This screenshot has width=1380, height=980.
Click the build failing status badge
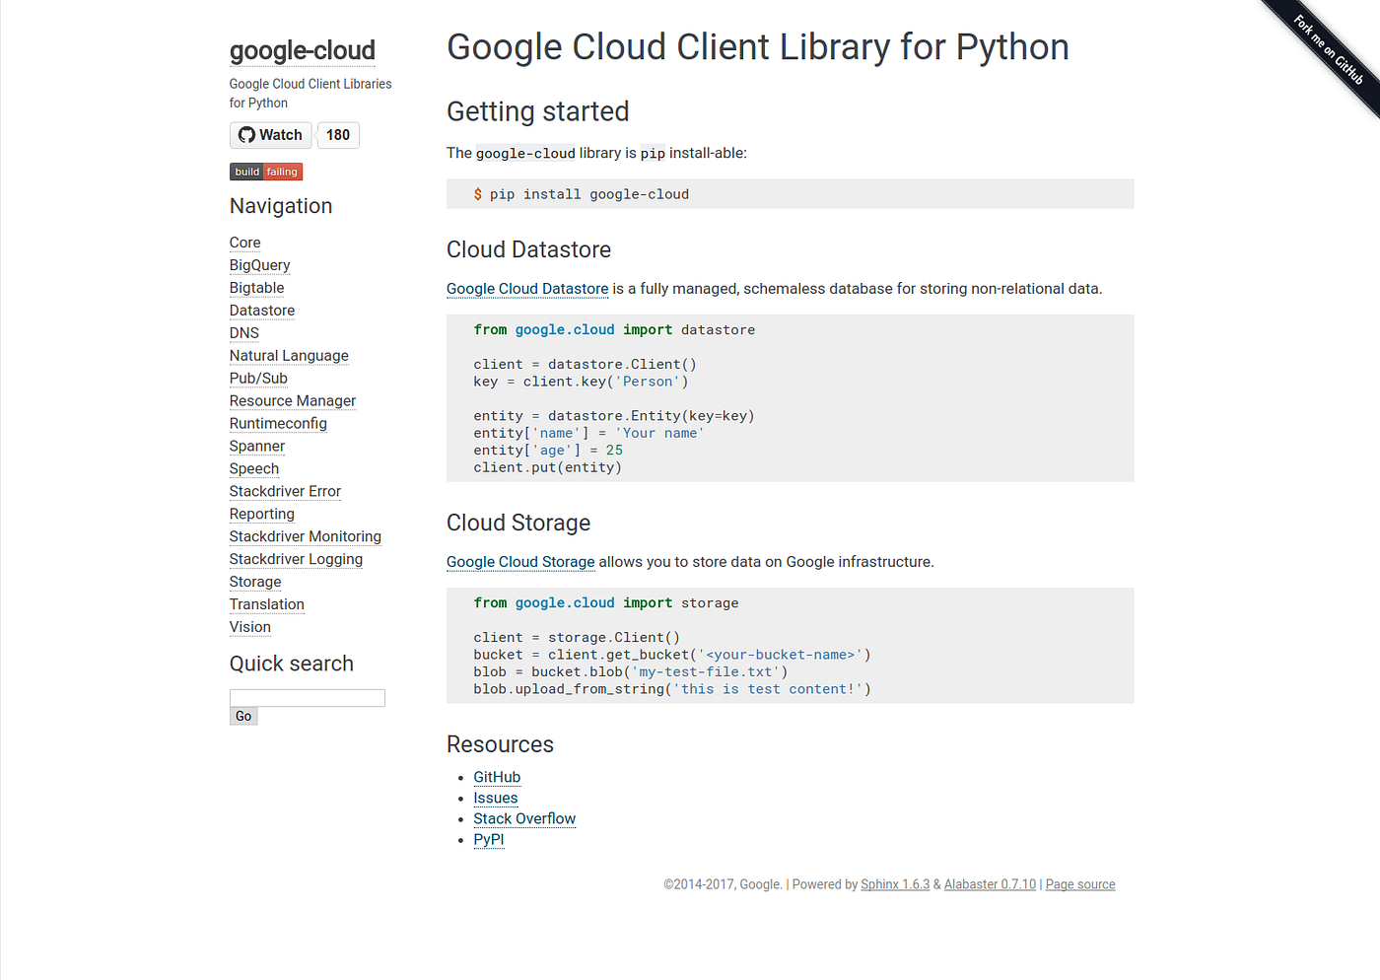click(265, 171)
